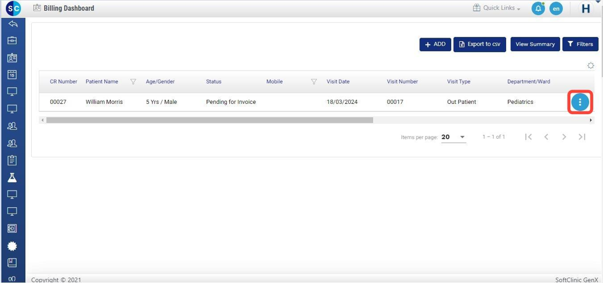Click the horizontal table scrollbar
Screen dimensions: 603x283
(x=209, y=121)
